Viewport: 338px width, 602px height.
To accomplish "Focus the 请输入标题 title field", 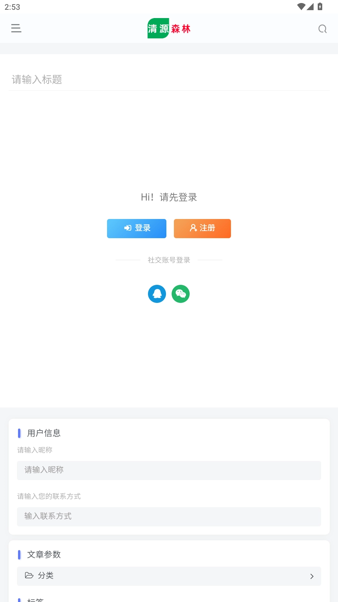I will (x=169, y=80).
